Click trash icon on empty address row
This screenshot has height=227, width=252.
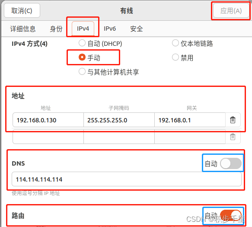point(233,137)
